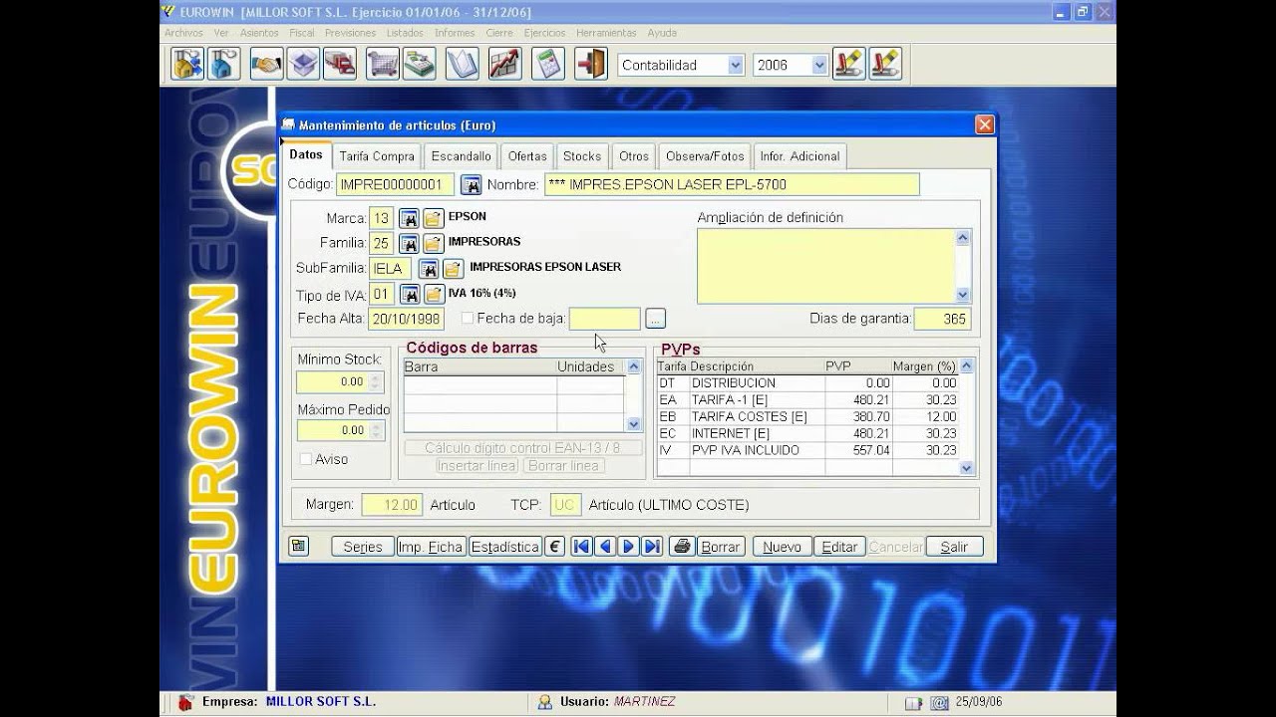The width and height of the screenshot is (1276, 717).
Task: Click the Nuevo button
Action: [782, 547]
